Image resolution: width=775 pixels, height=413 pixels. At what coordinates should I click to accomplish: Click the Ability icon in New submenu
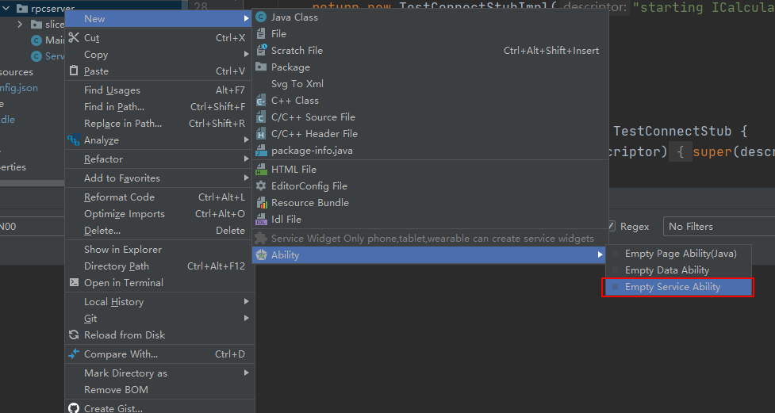(262, 255)
